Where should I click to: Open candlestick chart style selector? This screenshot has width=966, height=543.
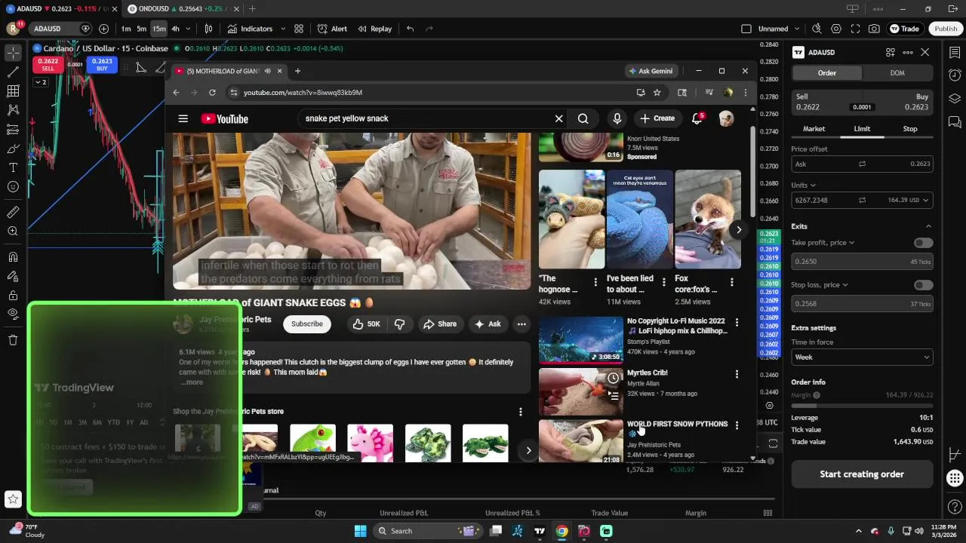(x=209, y=29)
